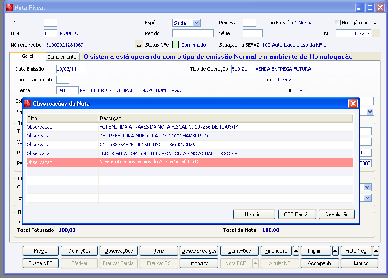This screenshot has width=388, height=278.
Task: Click the Pedido input field
Action: [193, 33]
